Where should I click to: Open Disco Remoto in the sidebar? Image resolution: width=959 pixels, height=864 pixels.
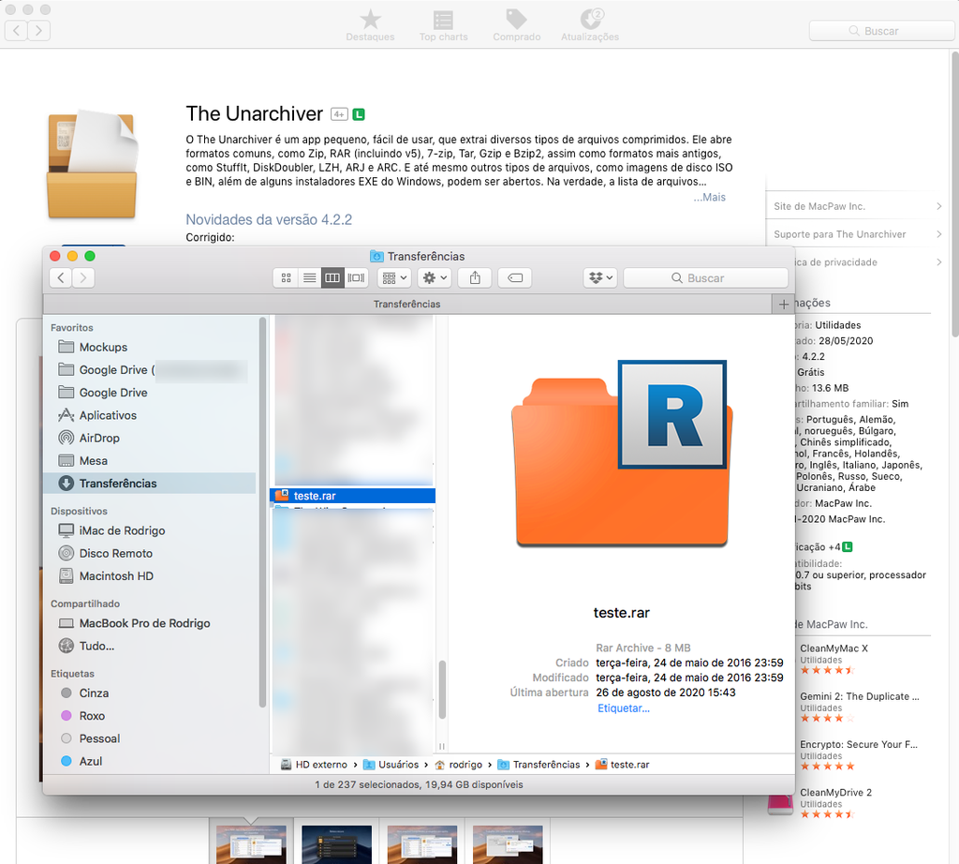pos(150,553)
